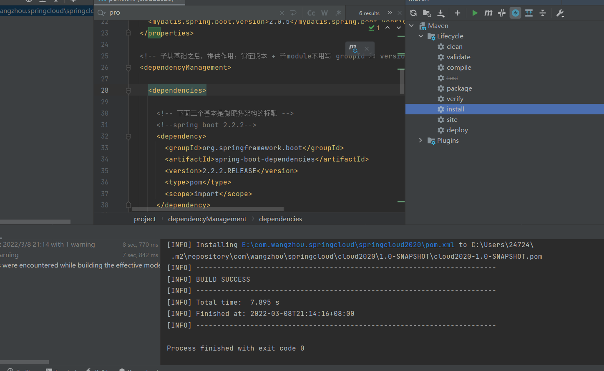Click 'BUILD SUCCESS' console line

(x=223, y=279)
